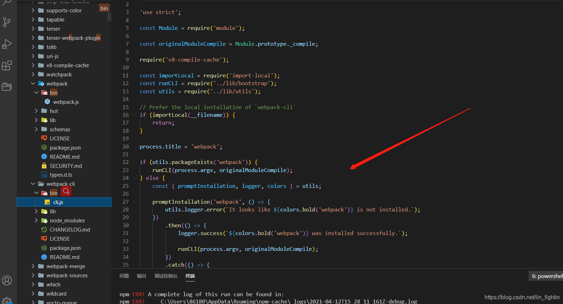Open the 6: powershell terminal selector
563x304 pixels.
546,276
